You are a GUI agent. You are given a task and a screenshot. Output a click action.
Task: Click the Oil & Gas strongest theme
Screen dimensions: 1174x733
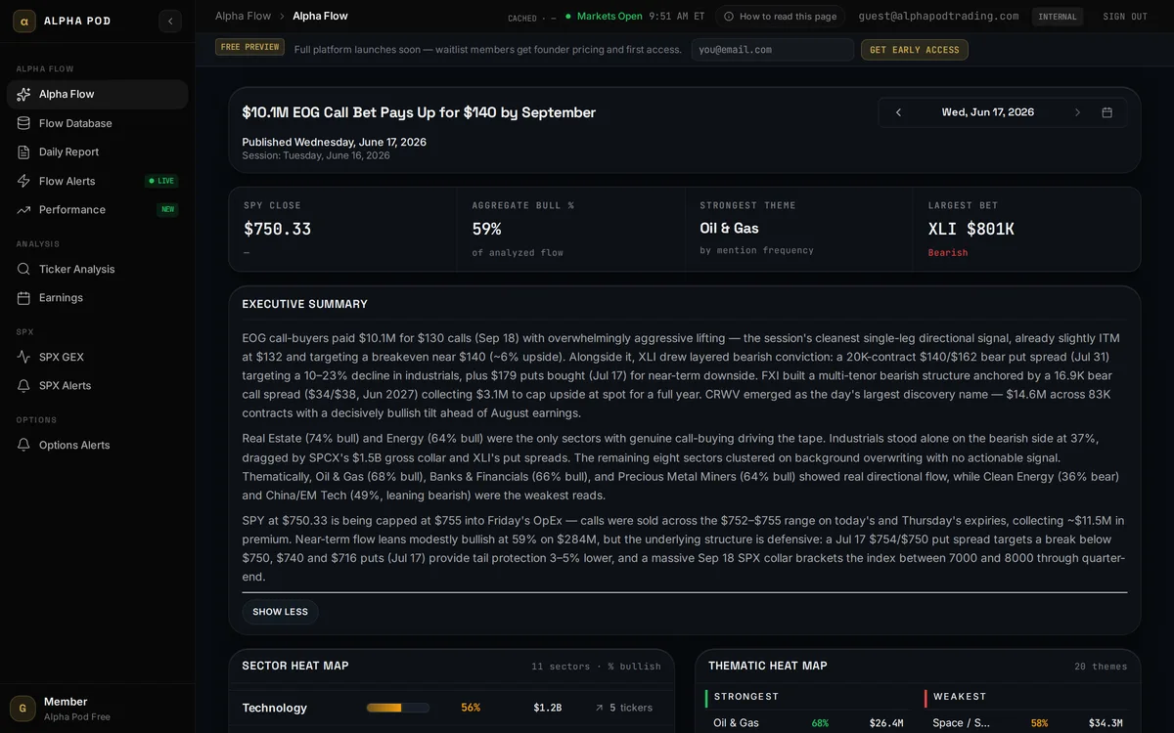point(730,229)
